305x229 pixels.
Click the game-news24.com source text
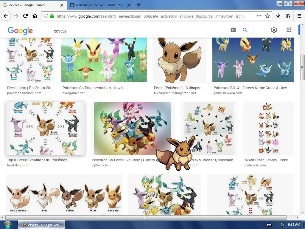[x=228, y=93]
